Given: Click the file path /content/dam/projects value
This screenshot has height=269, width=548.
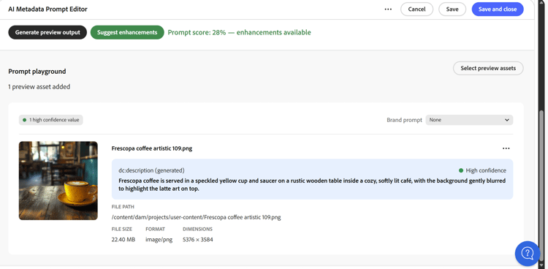Looking at the screenshot, I should [196, 217].
